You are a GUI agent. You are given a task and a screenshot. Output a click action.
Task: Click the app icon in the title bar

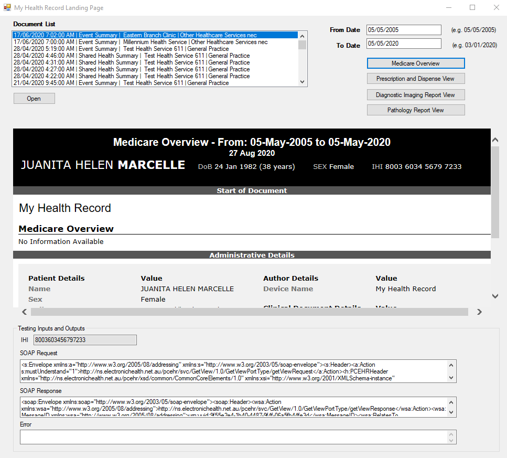[x=7, y=8]
